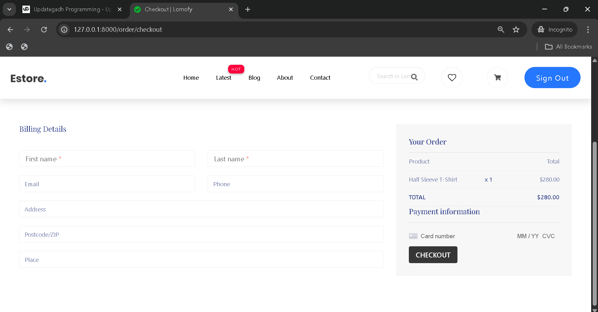Screen dimensions: 598x312
Task: Navigate to the Blog menu item
Action: [x=254, y=78]
